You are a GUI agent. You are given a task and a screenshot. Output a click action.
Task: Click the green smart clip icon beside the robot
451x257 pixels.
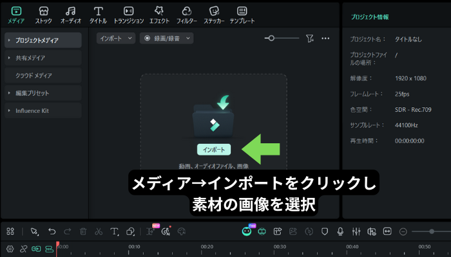262,231
